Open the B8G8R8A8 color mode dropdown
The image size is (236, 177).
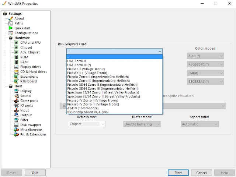[x=206, y=82]
